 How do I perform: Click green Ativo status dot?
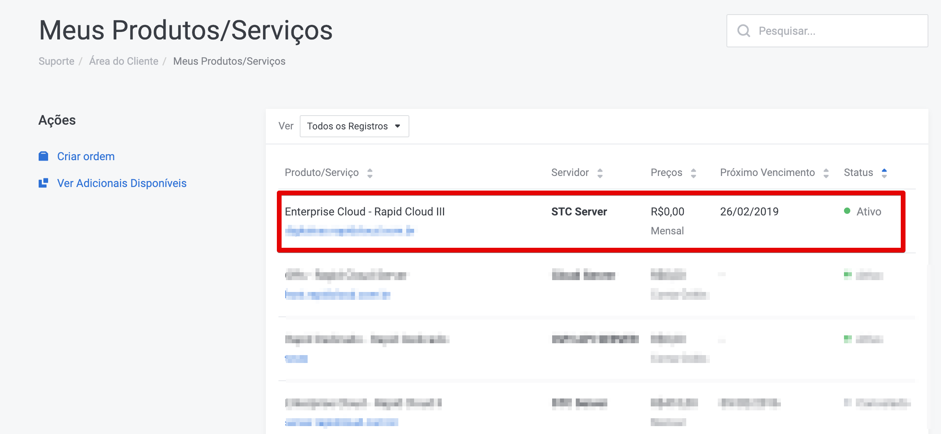coord(847,211)
